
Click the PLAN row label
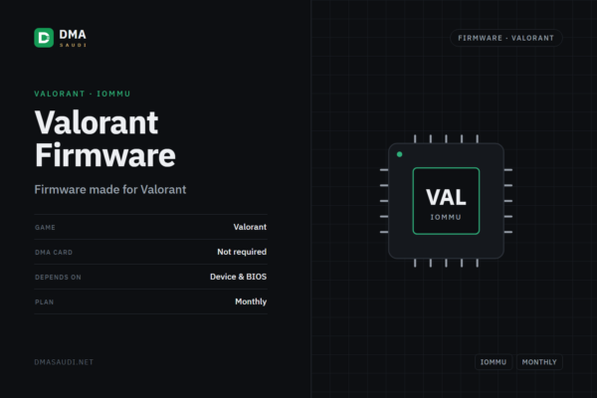click(x=44, y=302)
